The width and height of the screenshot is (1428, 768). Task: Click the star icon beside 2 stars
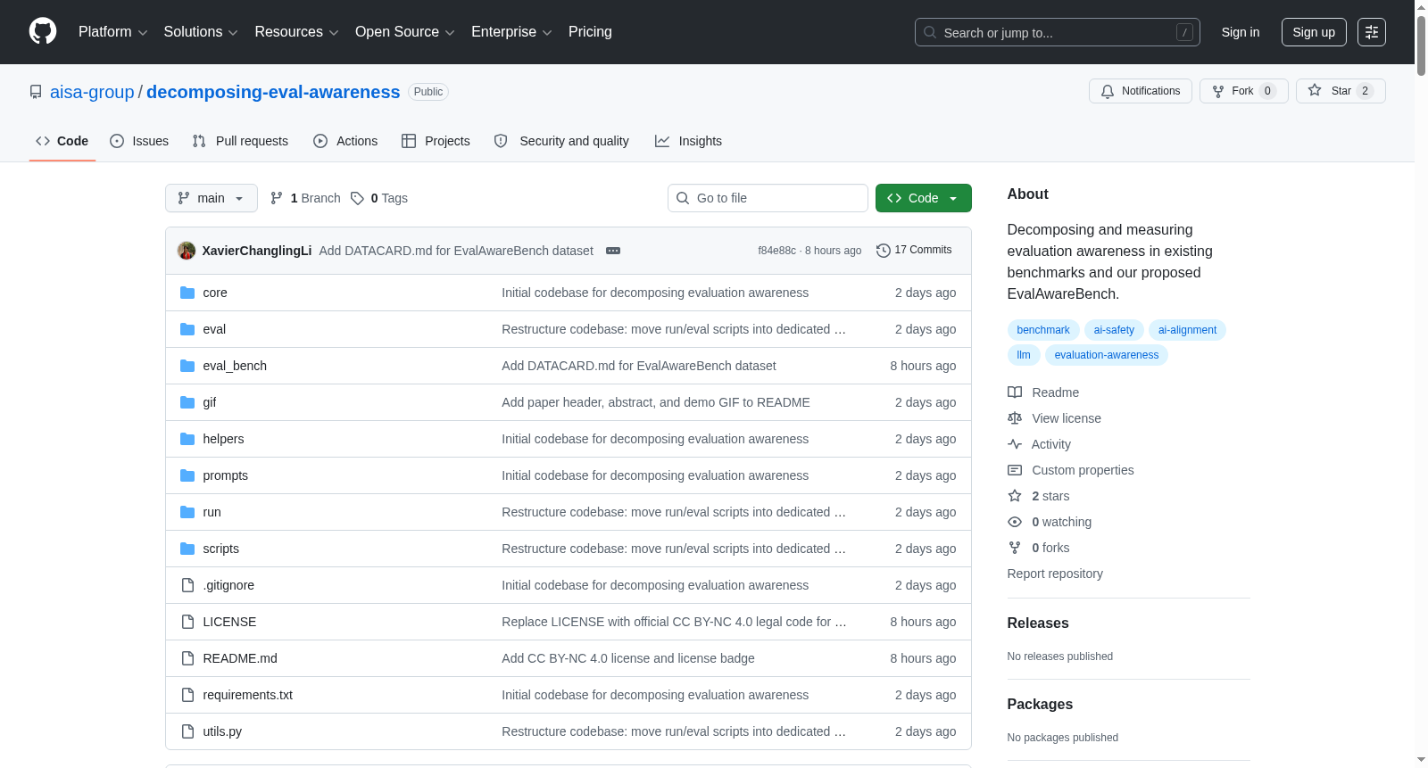[x=1015, y=496]
